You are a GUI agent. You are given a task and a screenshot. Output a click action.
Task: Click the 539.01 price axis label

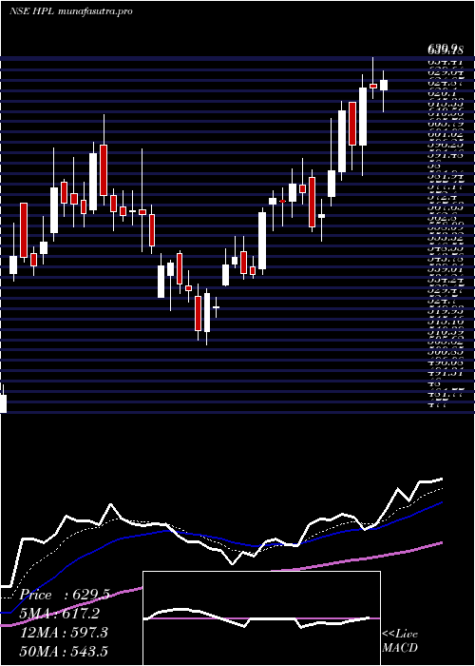coord(446,269)
